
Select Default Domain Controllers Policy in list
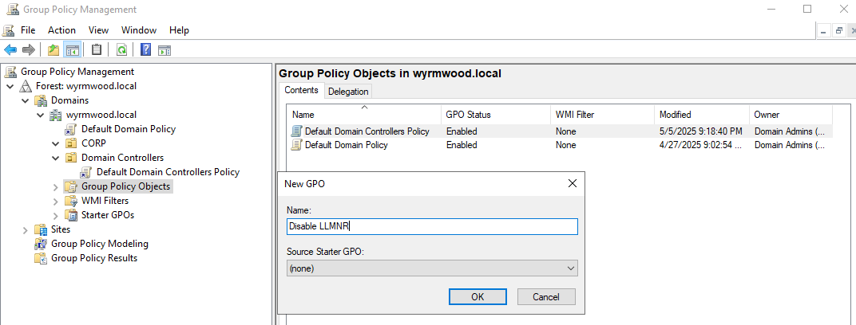(367, 131)
